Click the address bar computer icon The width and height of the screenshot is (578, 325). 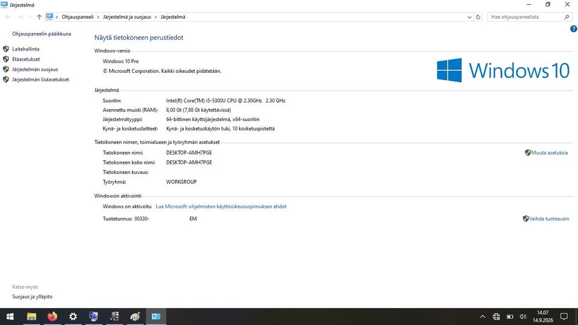tap(49, 17)
